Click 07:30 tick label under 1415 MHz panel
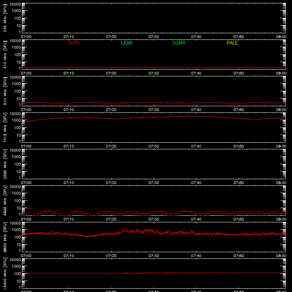This screenshot has height=292, width=292. [154, 146]
